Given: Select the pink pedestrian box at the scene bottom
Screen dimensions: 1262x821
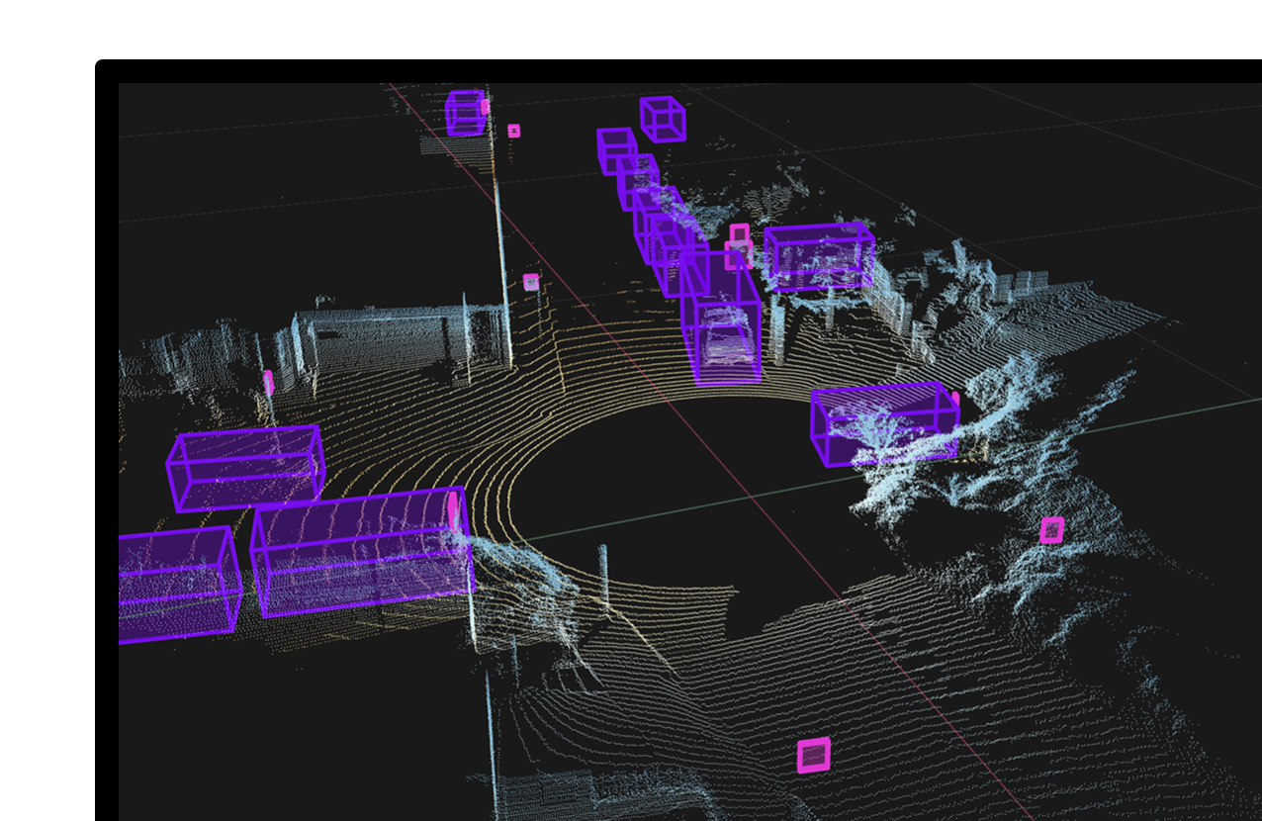Looking at the screenshot, I should (x=813, y=756).
